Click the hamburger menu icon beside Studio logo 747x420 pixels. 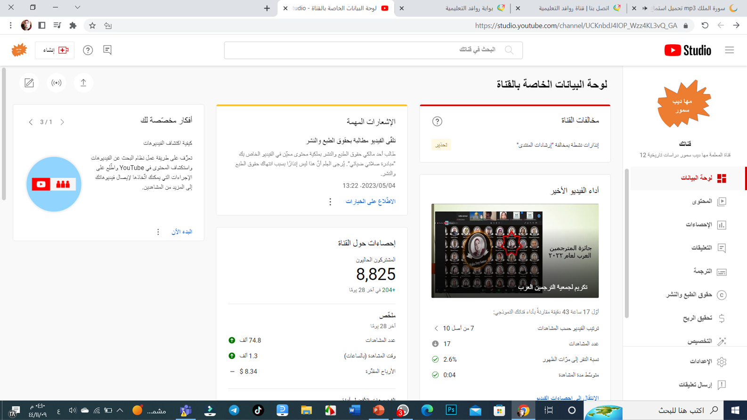(x=729, y=50)
